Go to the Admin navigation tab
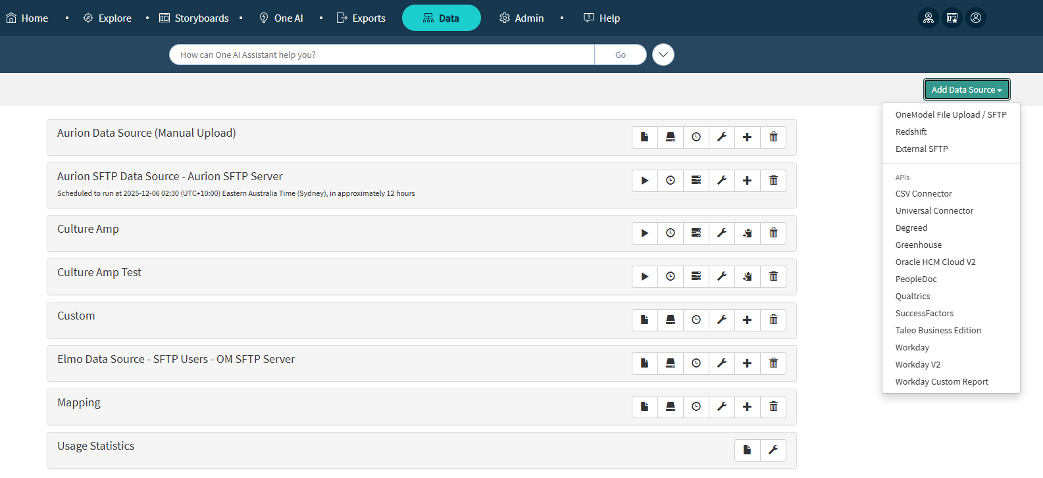 [x=522, y=18]
